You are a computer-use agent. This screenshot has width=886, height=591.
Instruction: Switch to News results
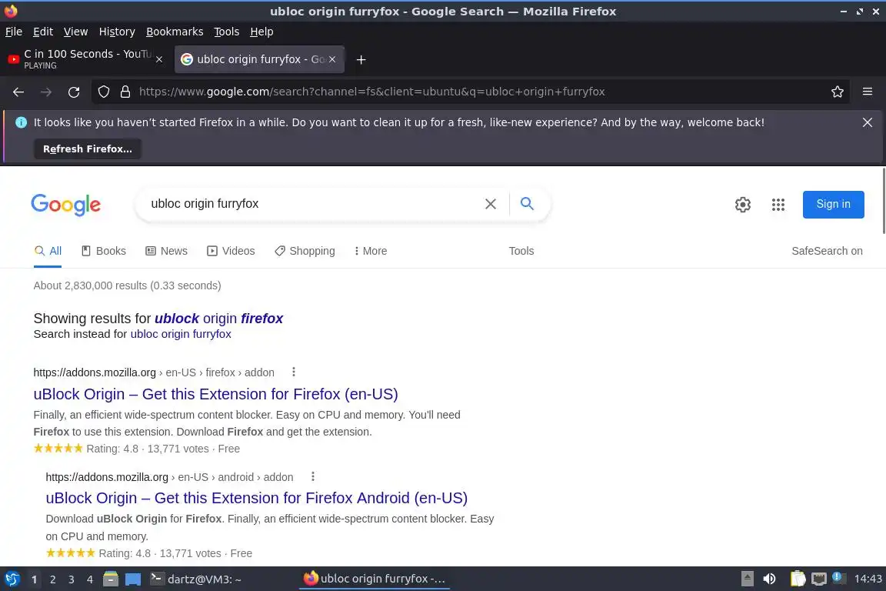coord(167,251)
